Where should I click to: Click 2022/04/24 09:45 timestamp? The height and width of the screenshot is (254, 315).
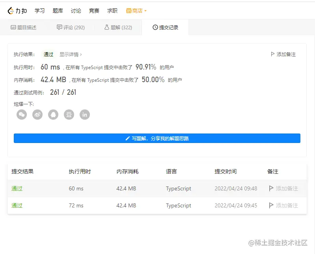pos(236,205)
